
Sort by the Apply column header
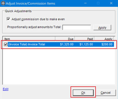click(x=104, y=39)
